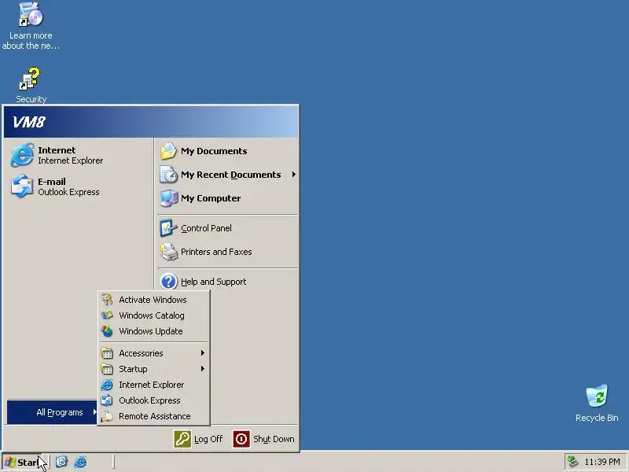Click the system tray network icon
629x472 pixels.
[573, 462]
